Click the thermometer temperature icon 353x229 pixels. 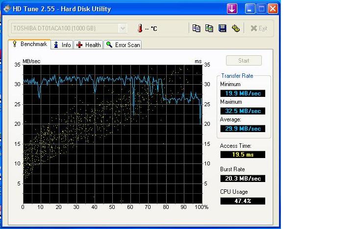[140, 28]
